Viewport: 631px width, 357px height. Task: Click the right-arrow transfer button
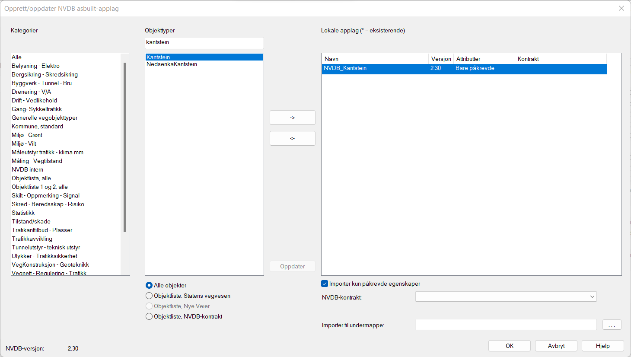coord(292,117)
